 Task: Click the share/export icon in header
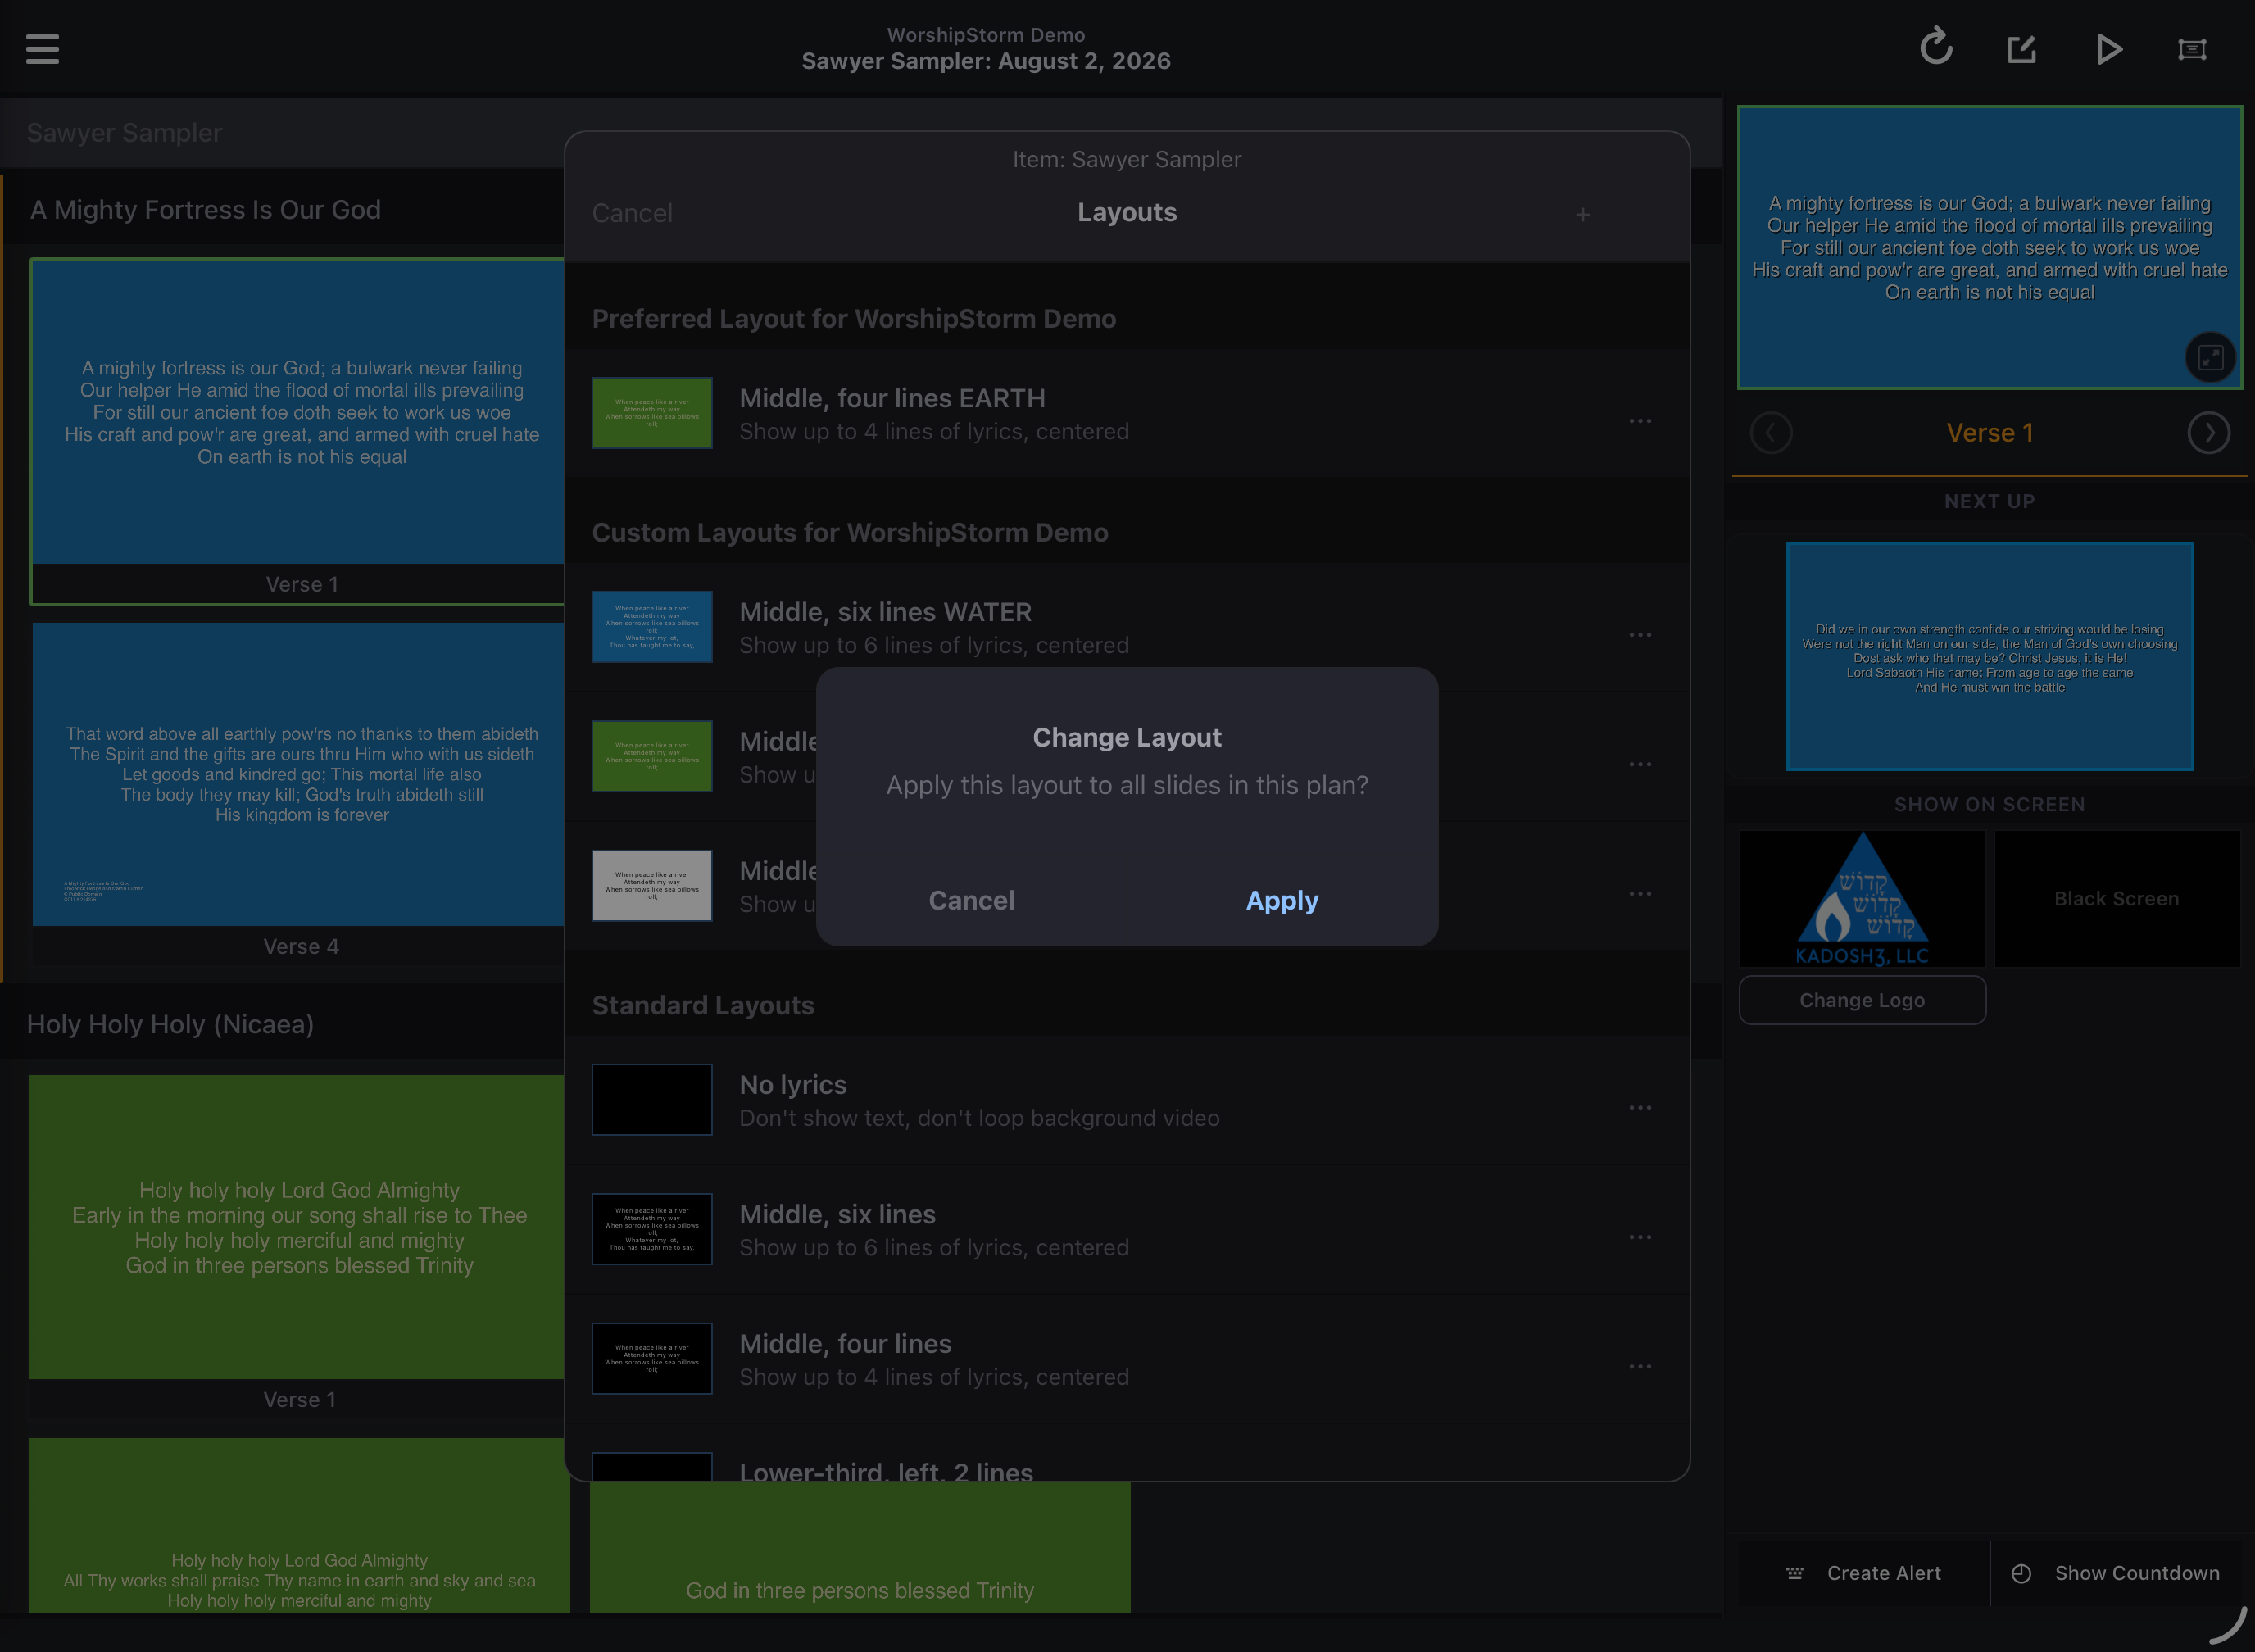pyautogui.click(x=2022, y=48)
